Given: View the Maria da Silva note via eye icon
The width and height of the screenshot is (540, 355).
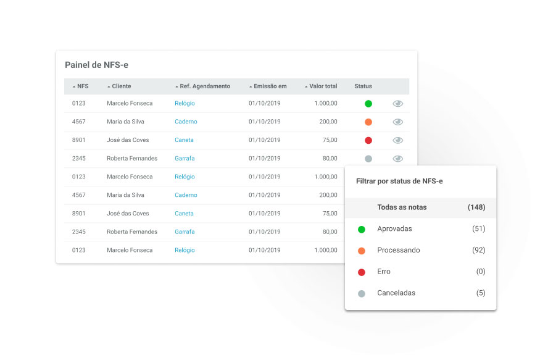Looking at the screenshot, I should point(398,122).
